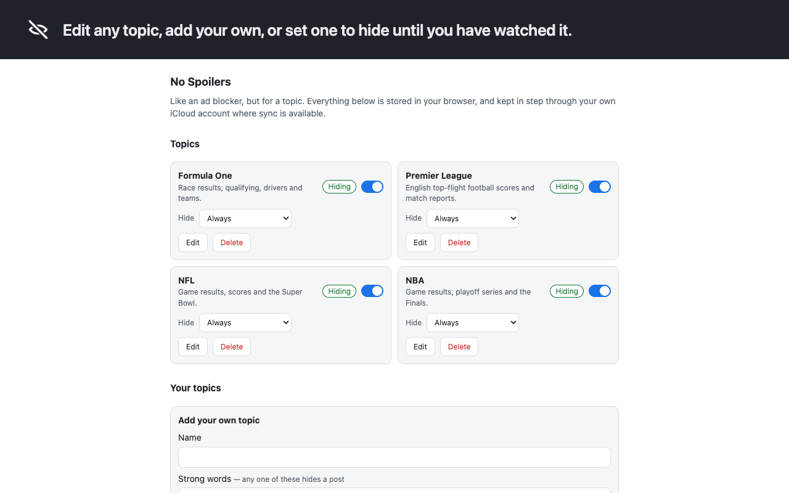This screenshot has height=493, width=789.
Task: Expand Premier League Hide dropdown
Action: [473, 218]
